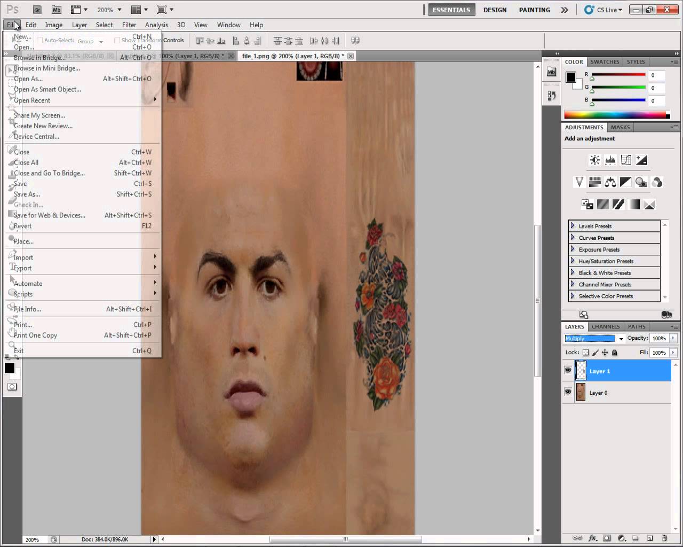Add a Selective Color adjustment
The height and width of the screenshot is (547, 683).
pos(649,204)
